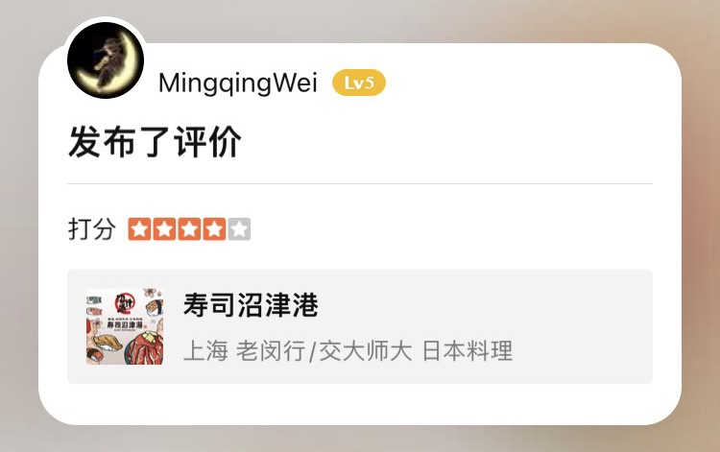
Task: Click the 打分 rating label
Action: pyautogui.click(x=92, y=228)
